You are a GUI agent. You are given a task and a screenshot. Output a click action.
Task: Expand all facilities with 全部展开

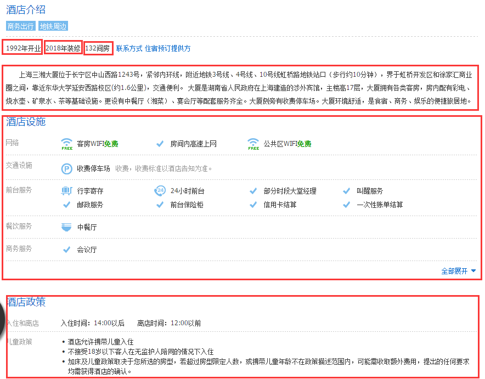tap(459, 271)
